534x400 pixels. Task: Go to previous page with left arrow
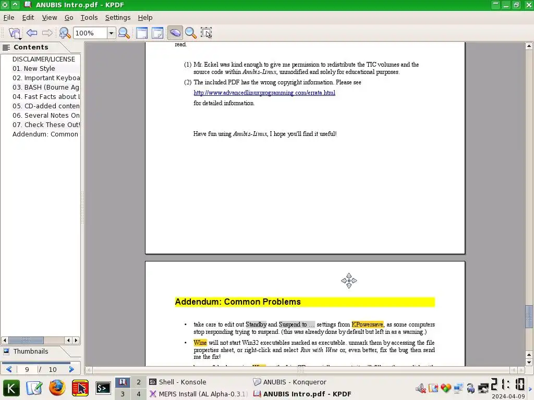[9, 369]
